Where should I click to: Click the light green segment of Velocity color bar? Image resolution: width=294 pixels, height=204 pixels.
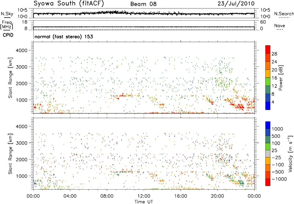pyautogui.click(x=268, y=147)
